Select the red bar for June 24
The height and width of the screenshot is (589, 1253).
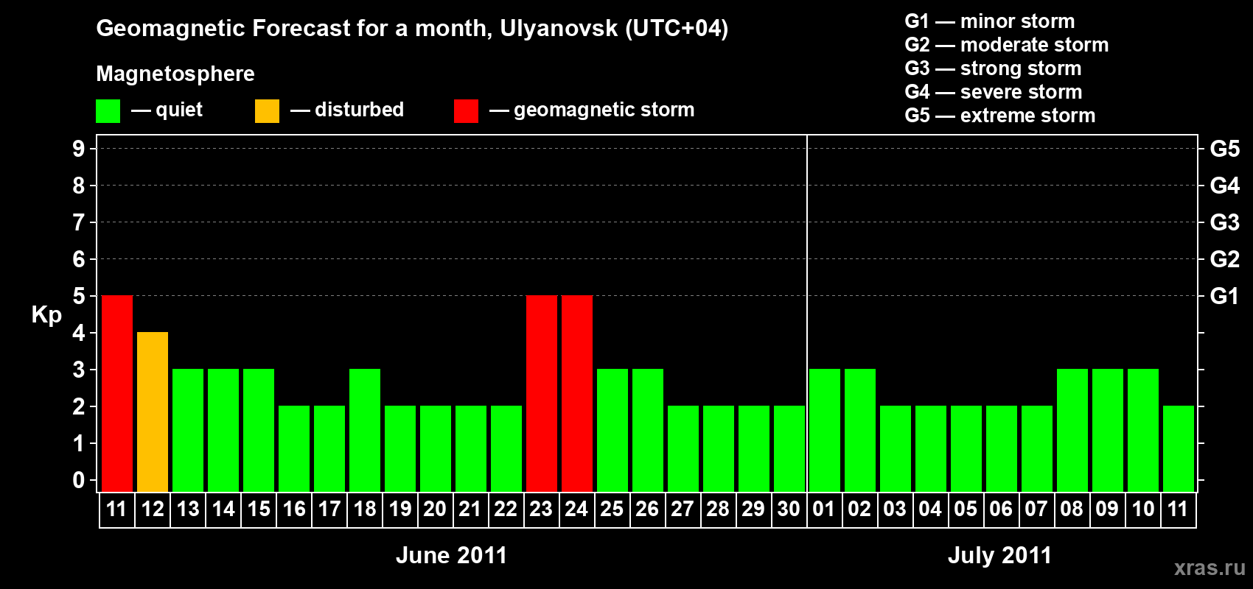577,394
